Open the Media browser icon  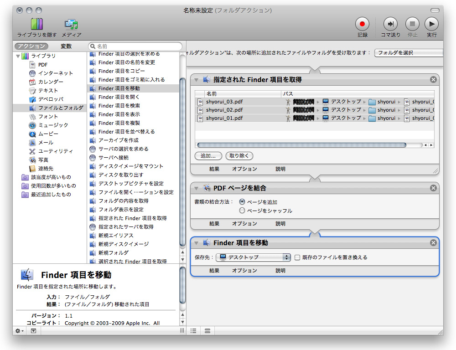click(x=71, y=25)
